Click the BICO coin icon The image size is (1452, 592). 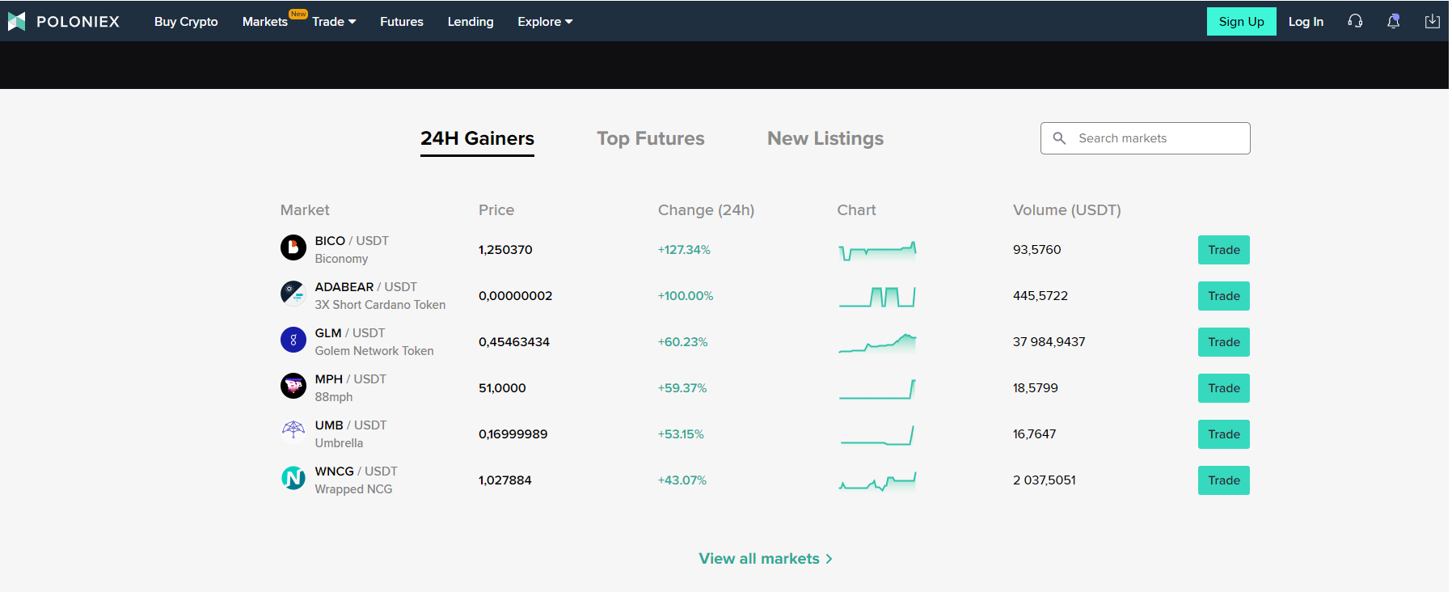(293, 247)
